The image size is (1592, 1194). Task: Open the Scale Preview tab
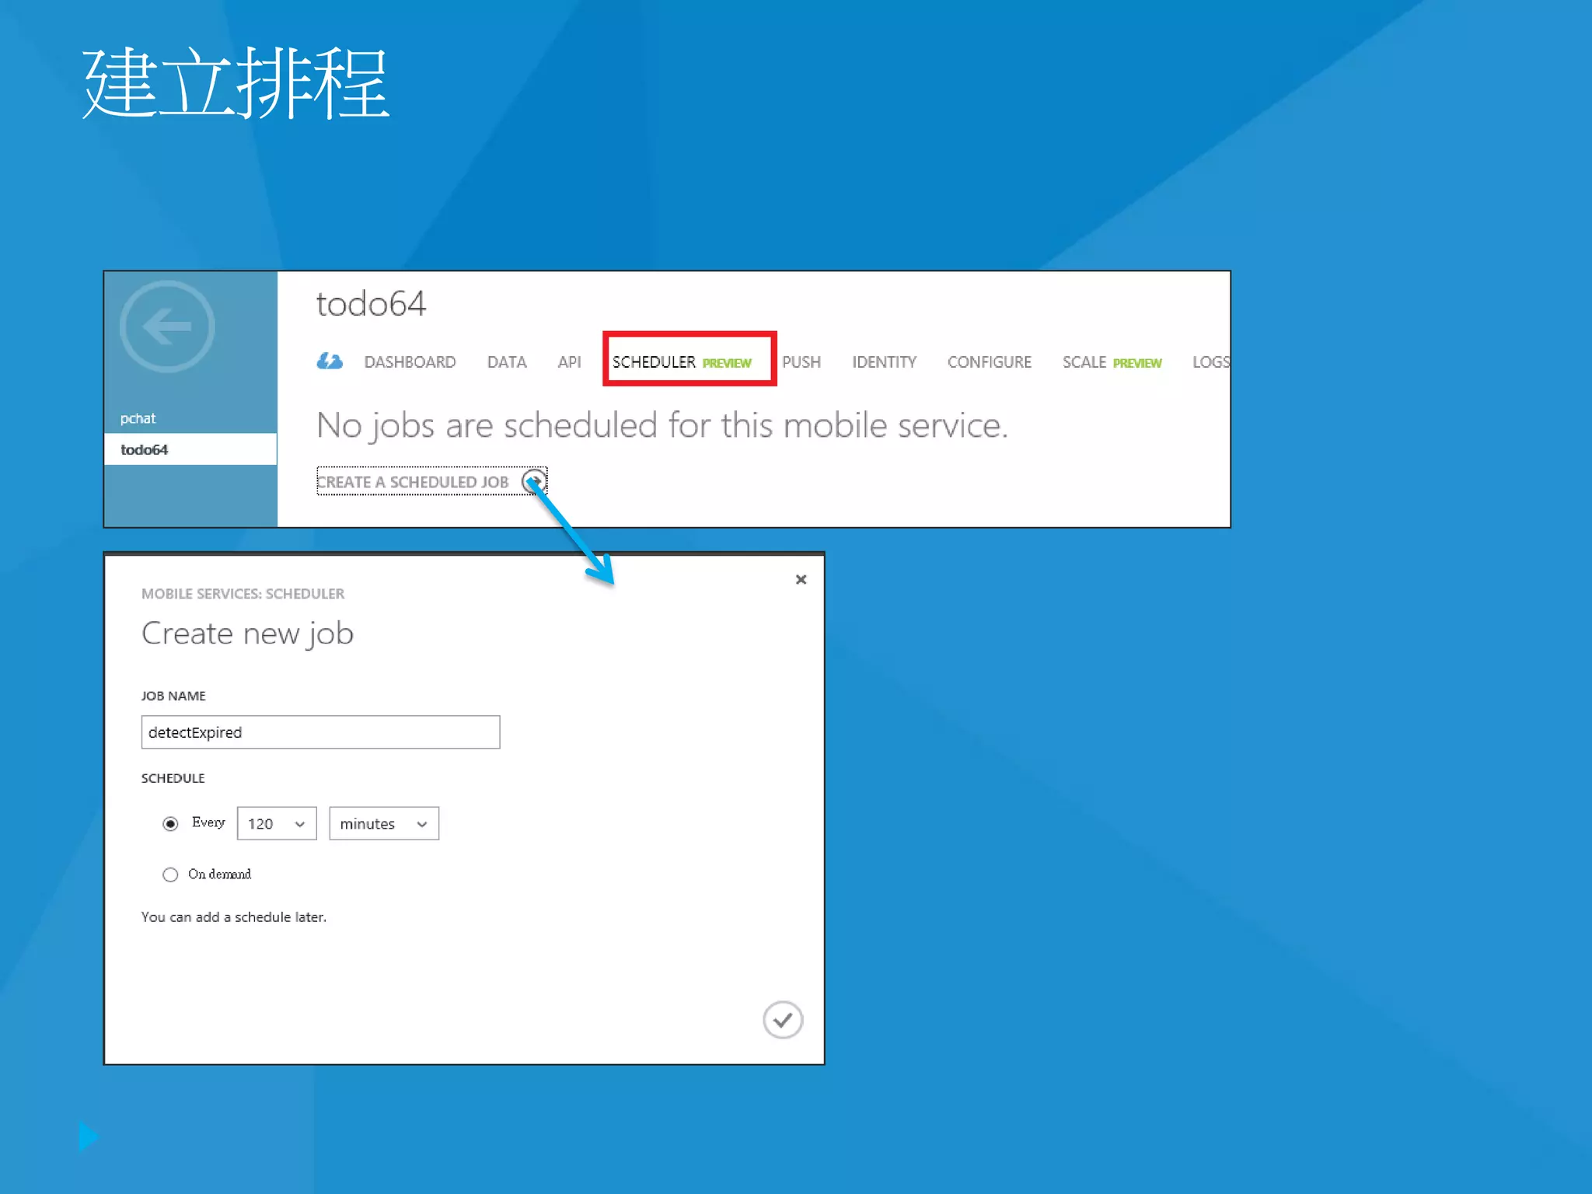coord(1112,362)
